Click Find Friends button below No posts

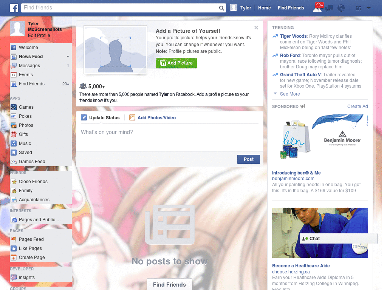tap(169, 285)
